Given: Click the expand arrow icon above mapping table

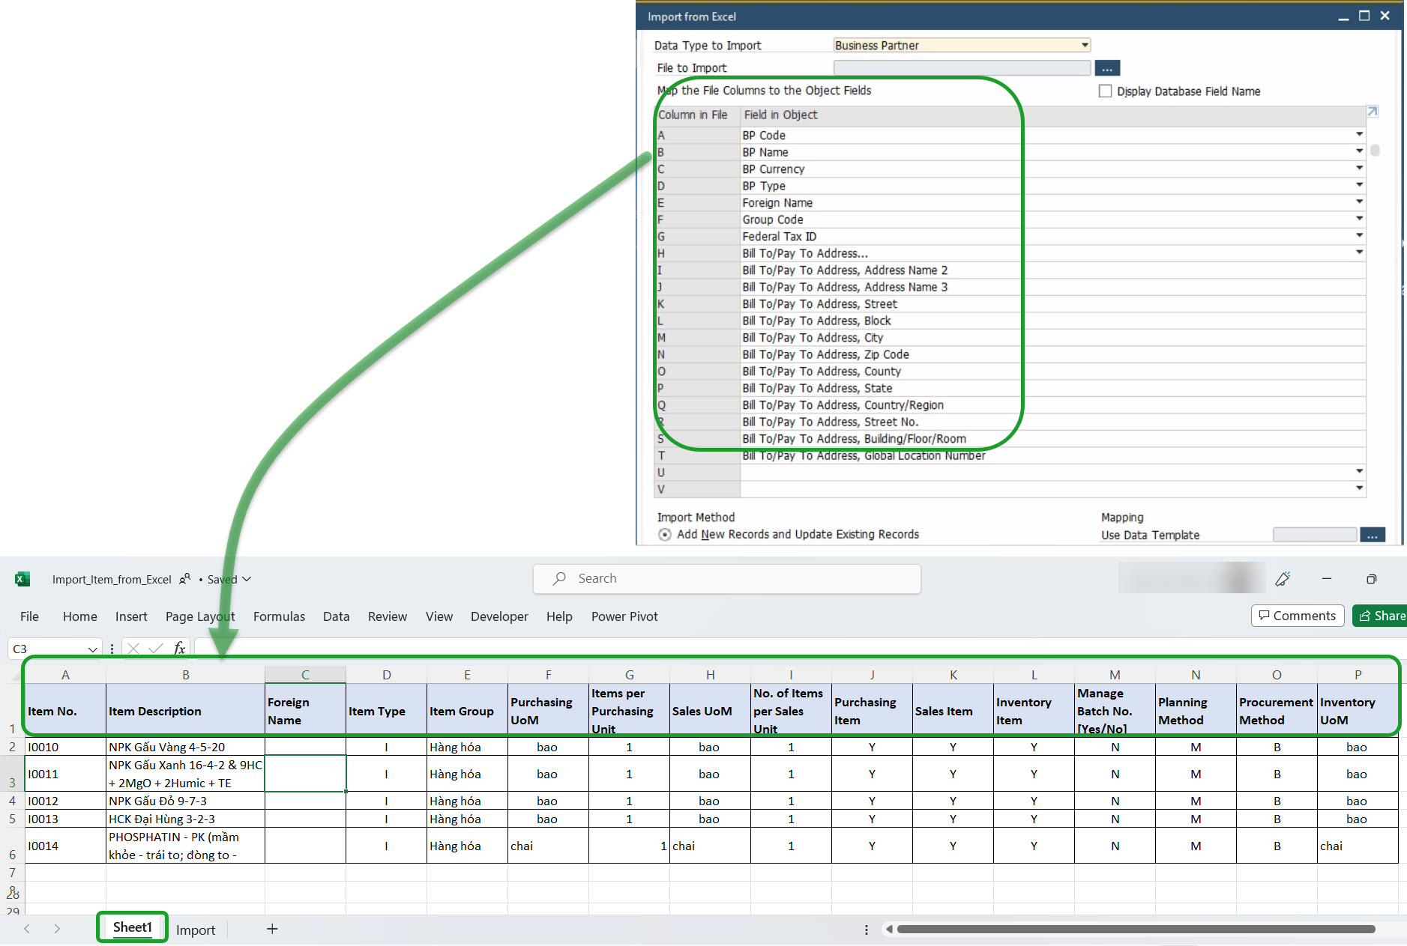Looking at the screenshot, I should (1373, 112).
